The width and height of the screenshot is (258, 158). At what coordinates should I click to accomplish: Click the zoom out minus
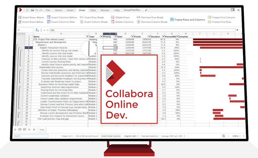tap(228, 136)
